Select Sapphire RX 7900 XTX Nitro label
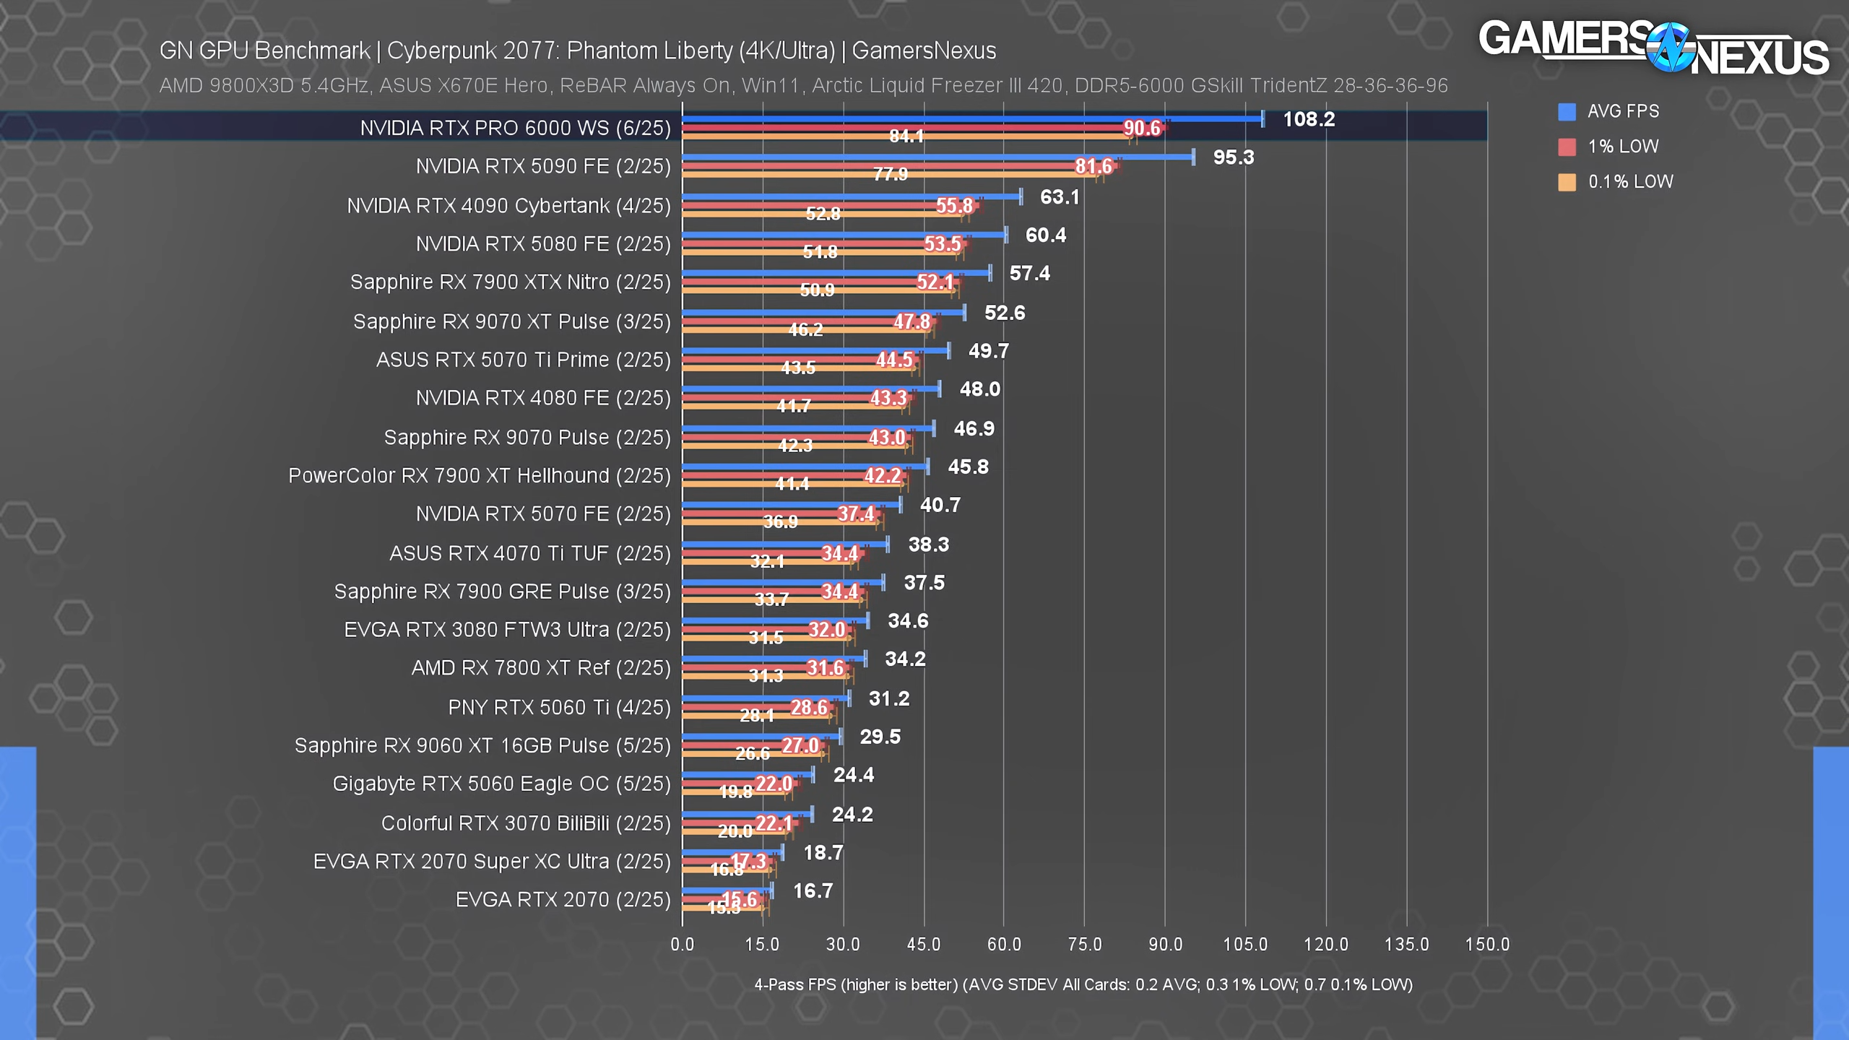This screenshot has height=1040, width=1849. 511,282
